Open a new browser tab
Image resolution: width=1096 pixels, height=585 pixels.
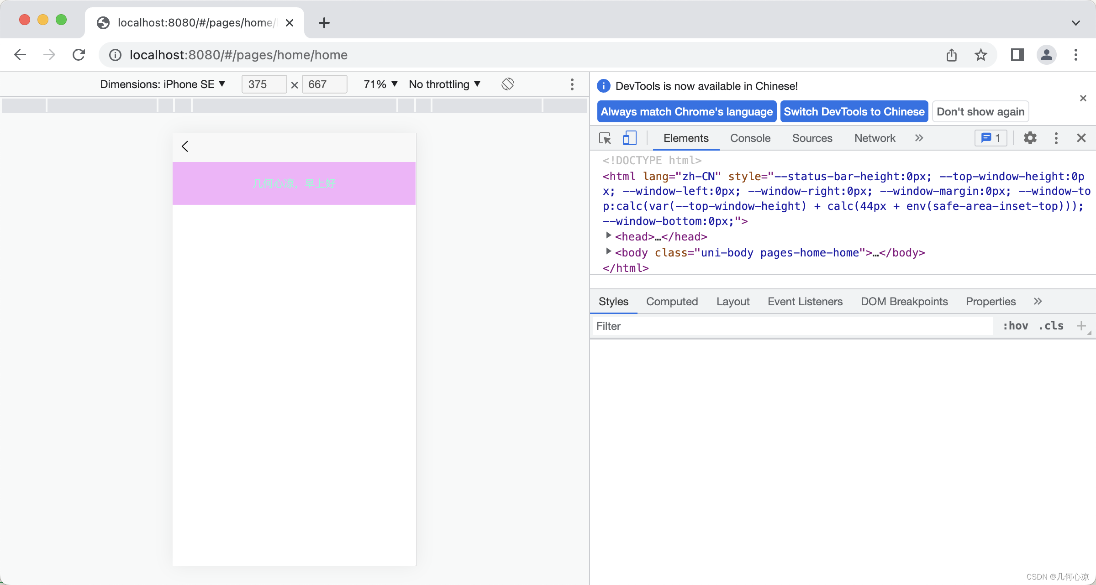pyautogui.click(x=324, y=23)
